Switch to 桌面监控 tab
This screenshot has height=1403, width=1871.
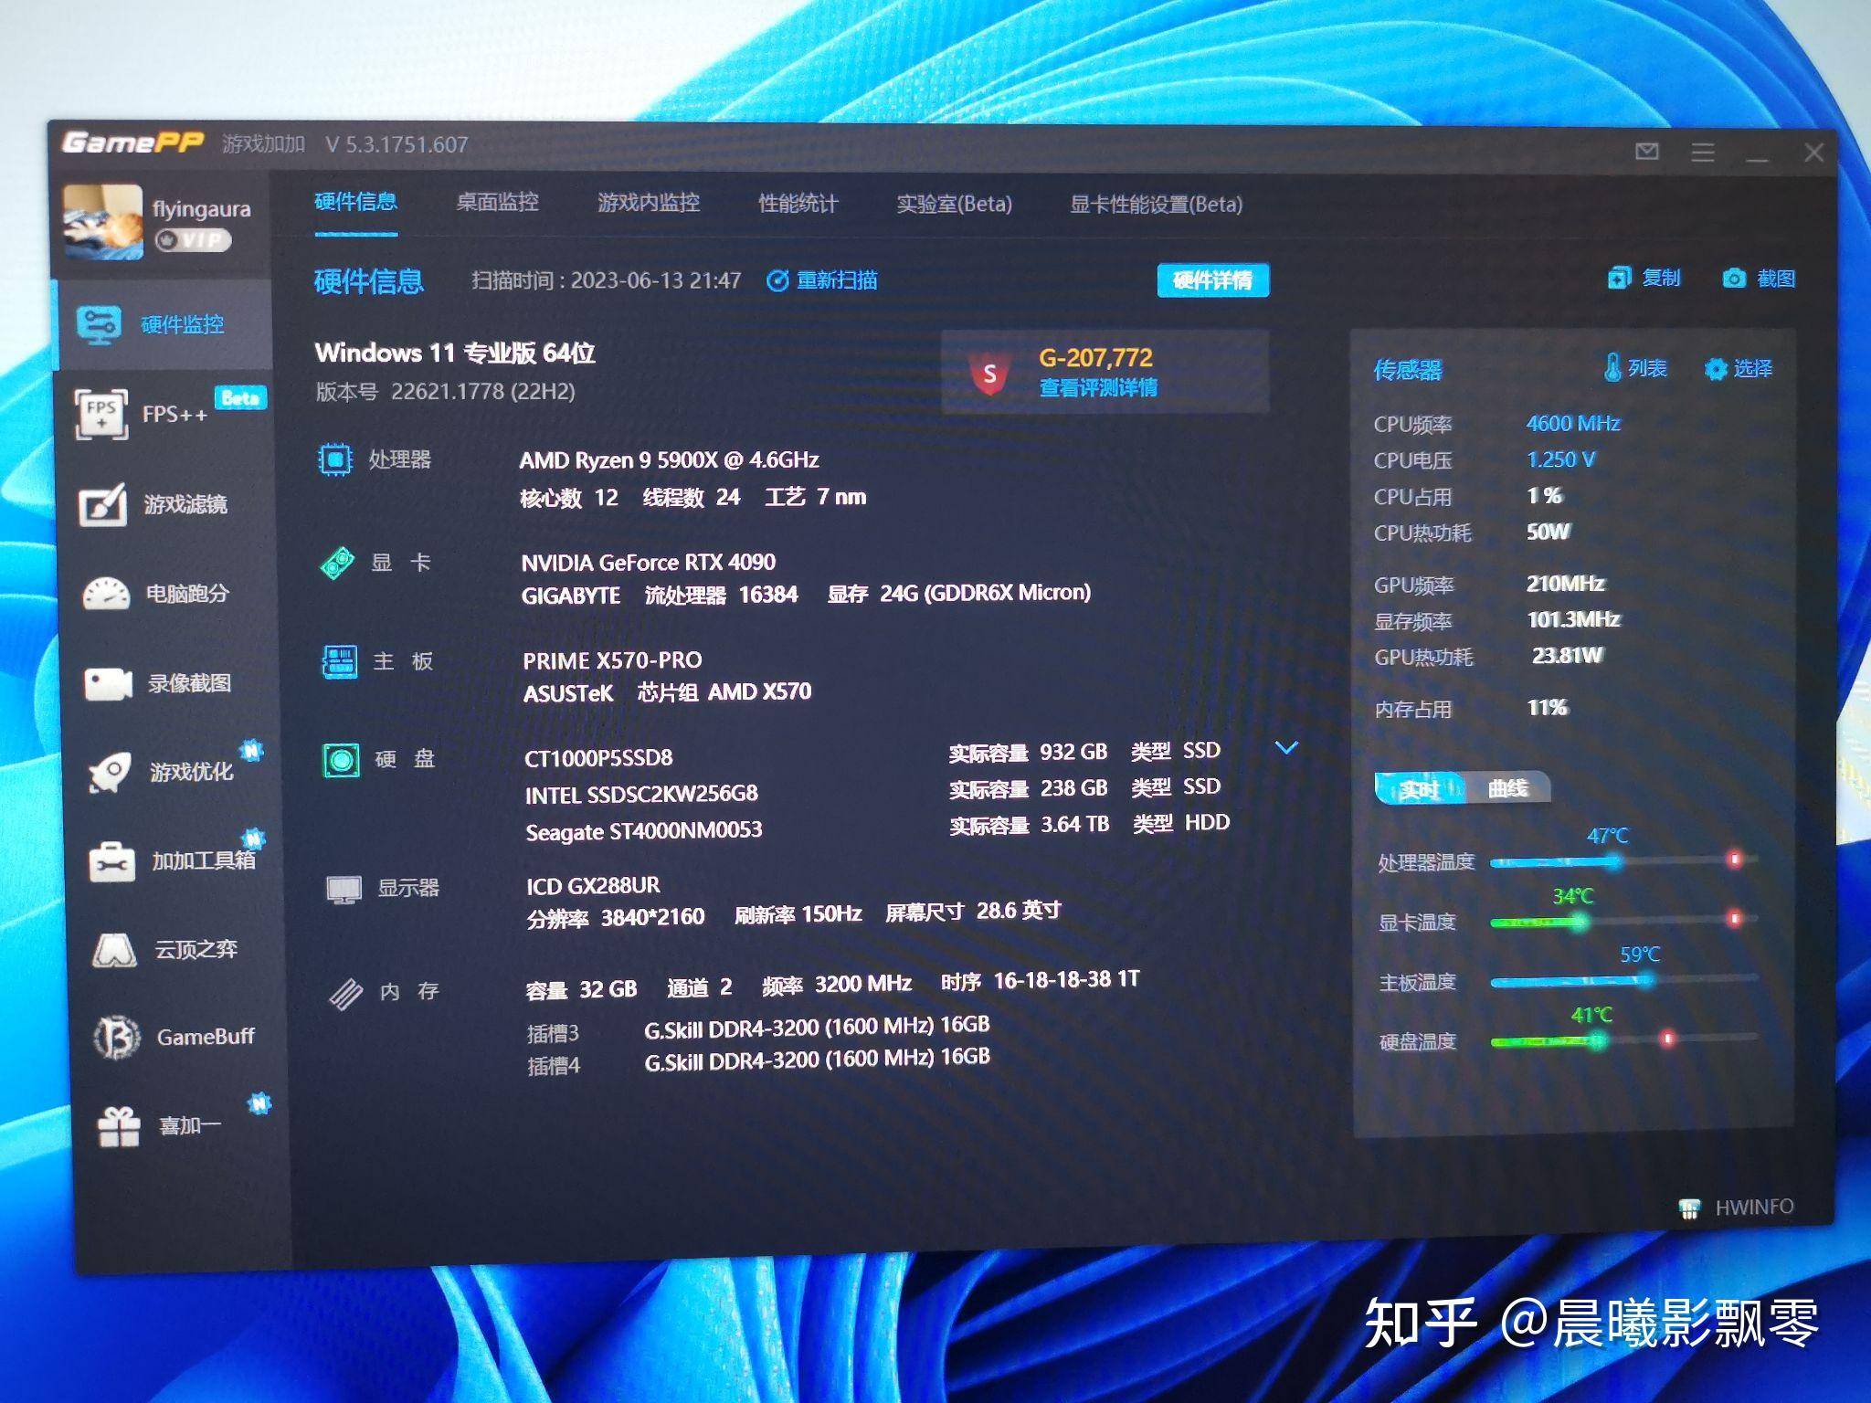(x=498, y=202)
